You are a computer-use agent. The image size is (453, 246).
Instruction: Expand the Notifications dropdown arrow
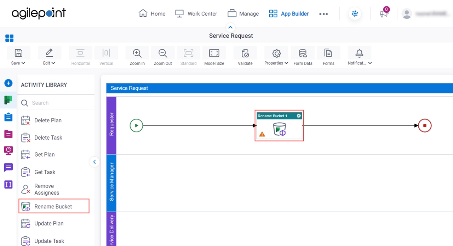[370, 63]
